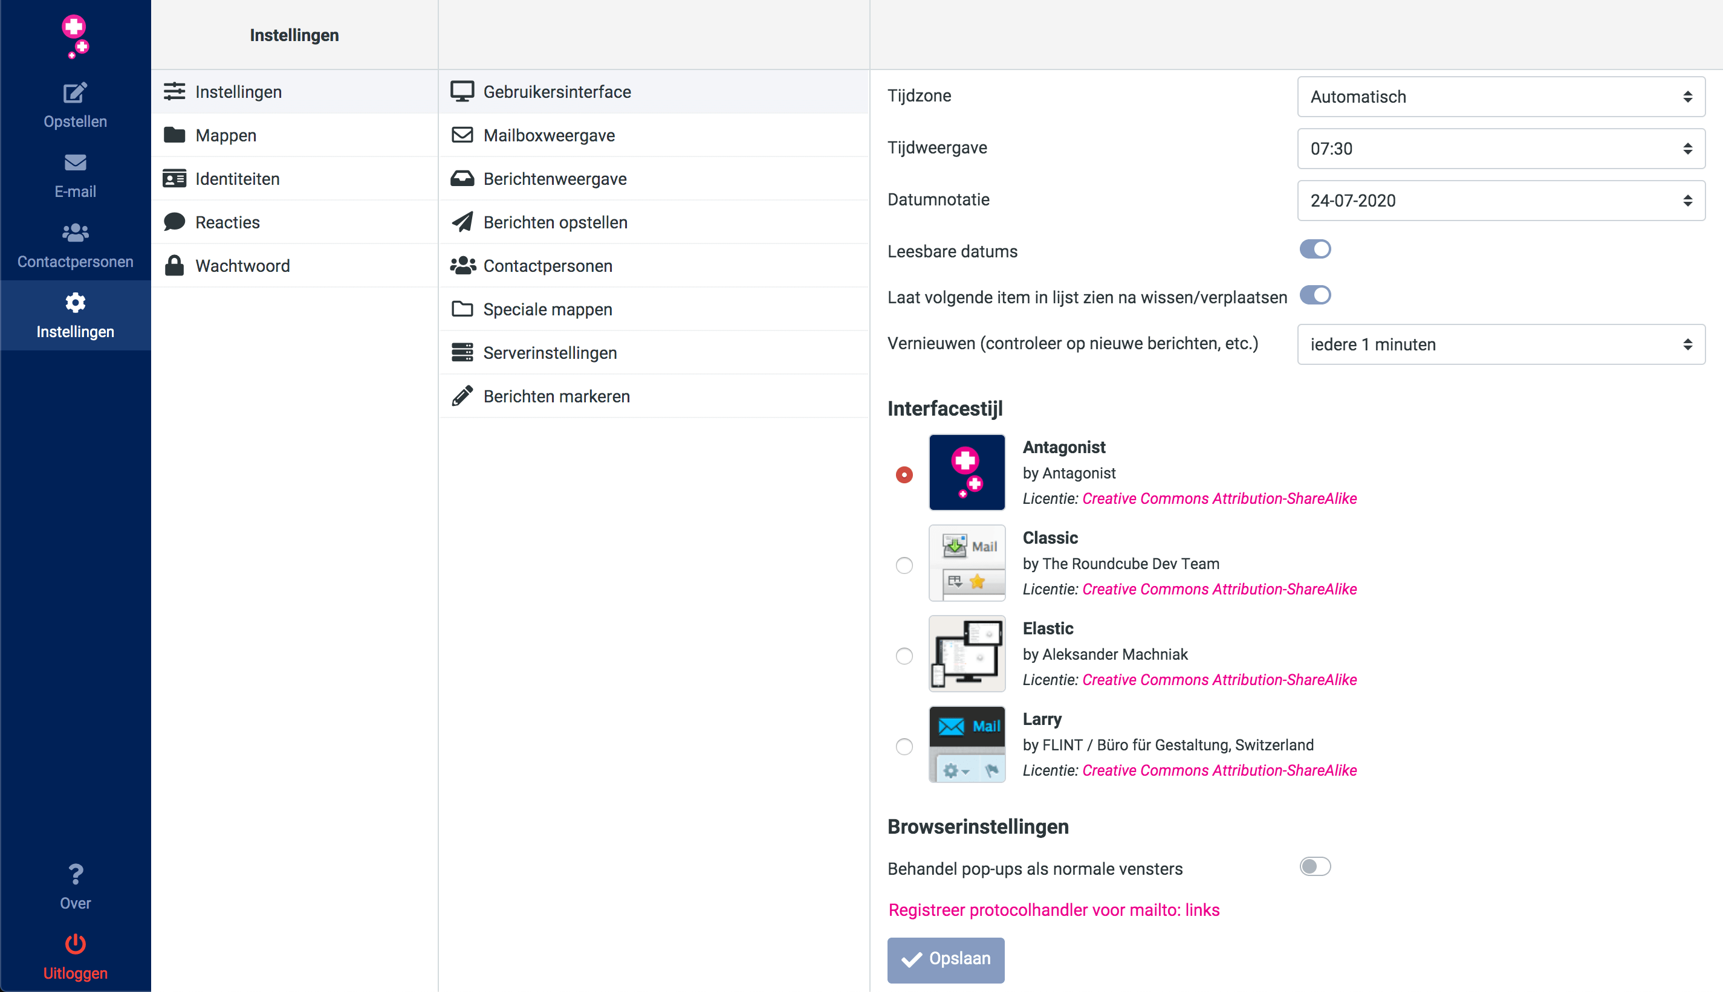Image resolution: width=1723 pixels, height=992 pixels.
Task: Click the Opslaan save button
Action: (946, 959)
